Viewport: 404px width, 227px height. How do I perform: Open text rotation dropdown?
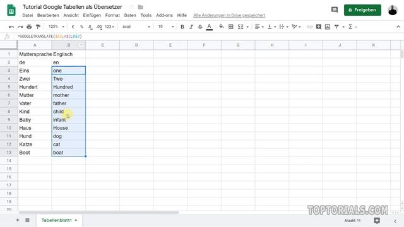pos(296,26)
